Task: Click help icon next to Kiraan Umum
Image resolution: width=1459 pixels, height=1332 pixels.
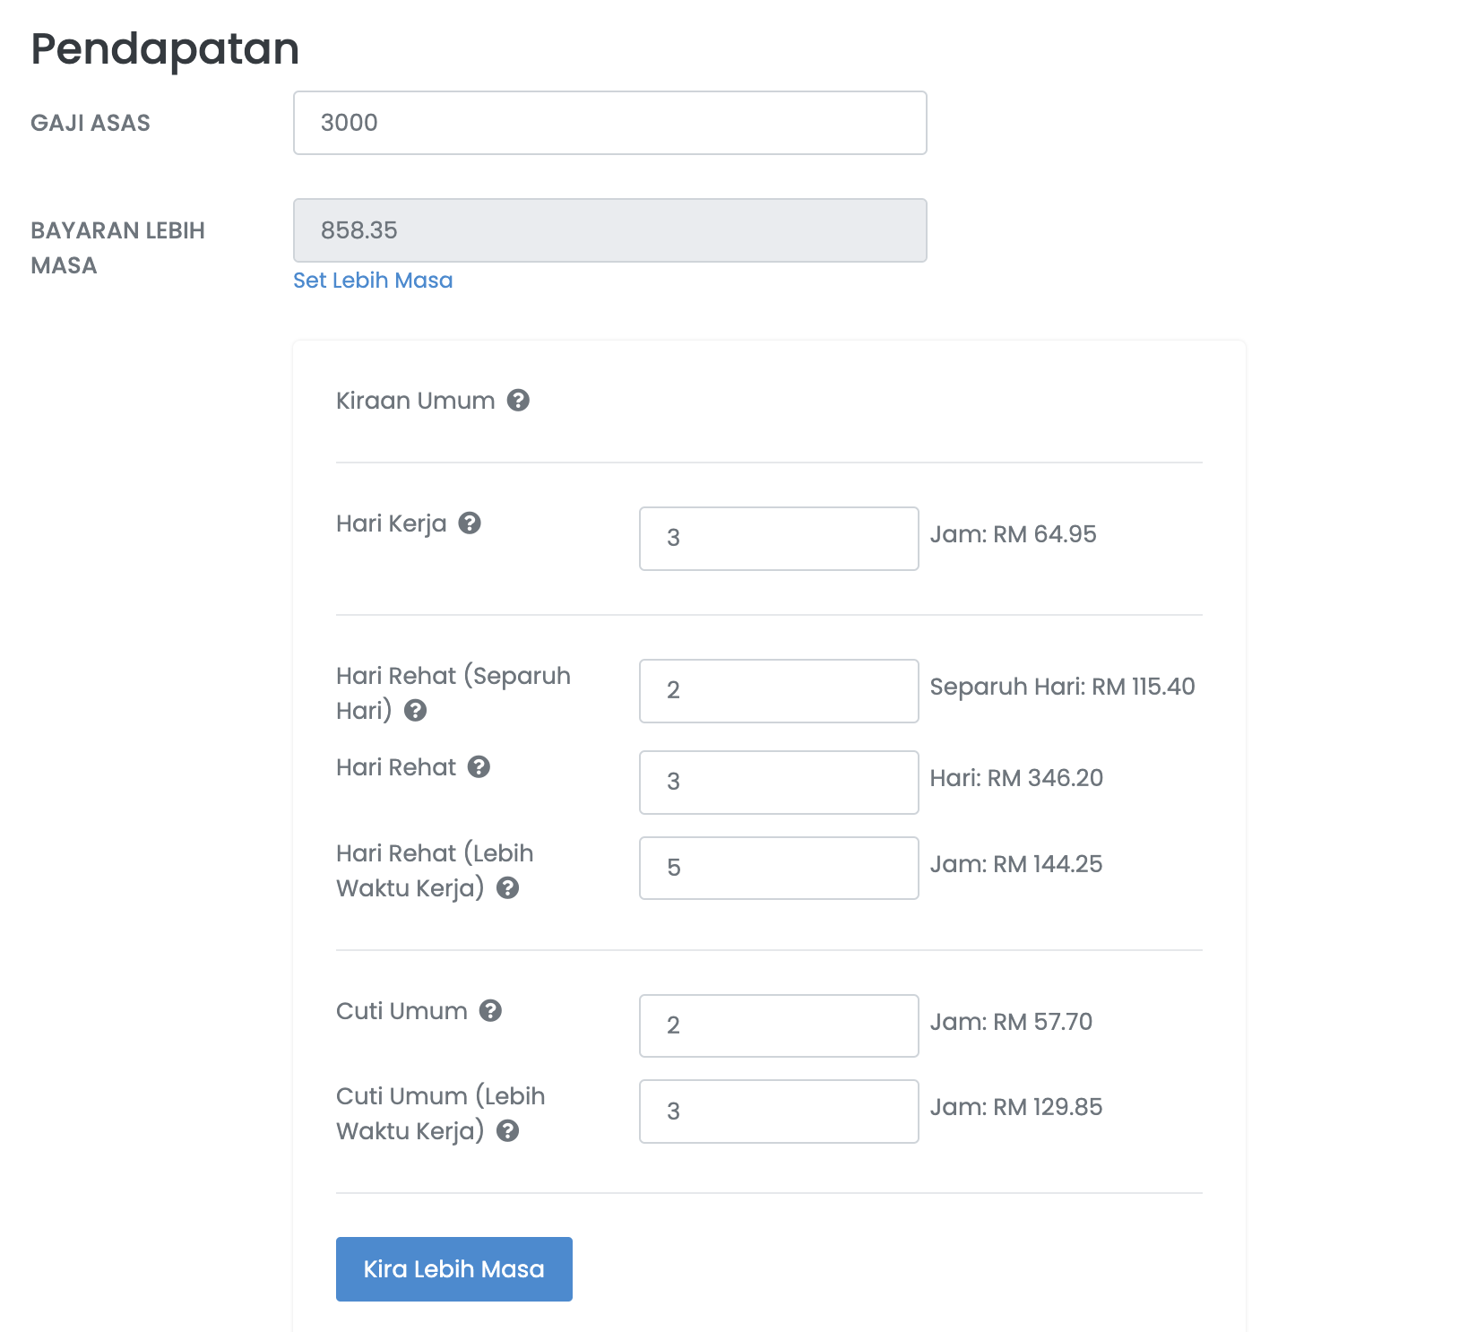Action: pyautogui.click(x=518, y=400)
